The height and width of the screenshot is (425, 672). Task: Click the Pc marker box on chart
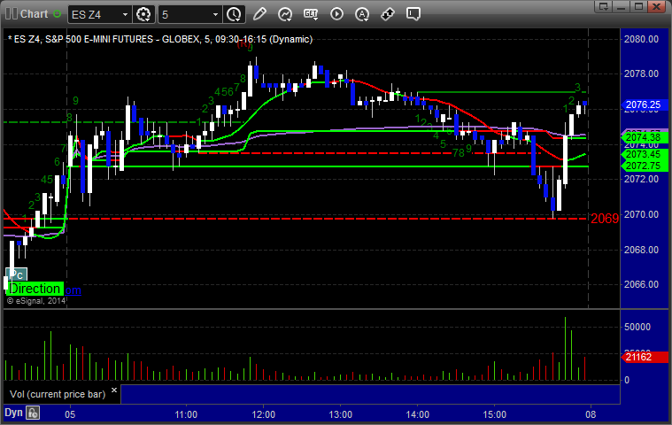coord(17,274)
